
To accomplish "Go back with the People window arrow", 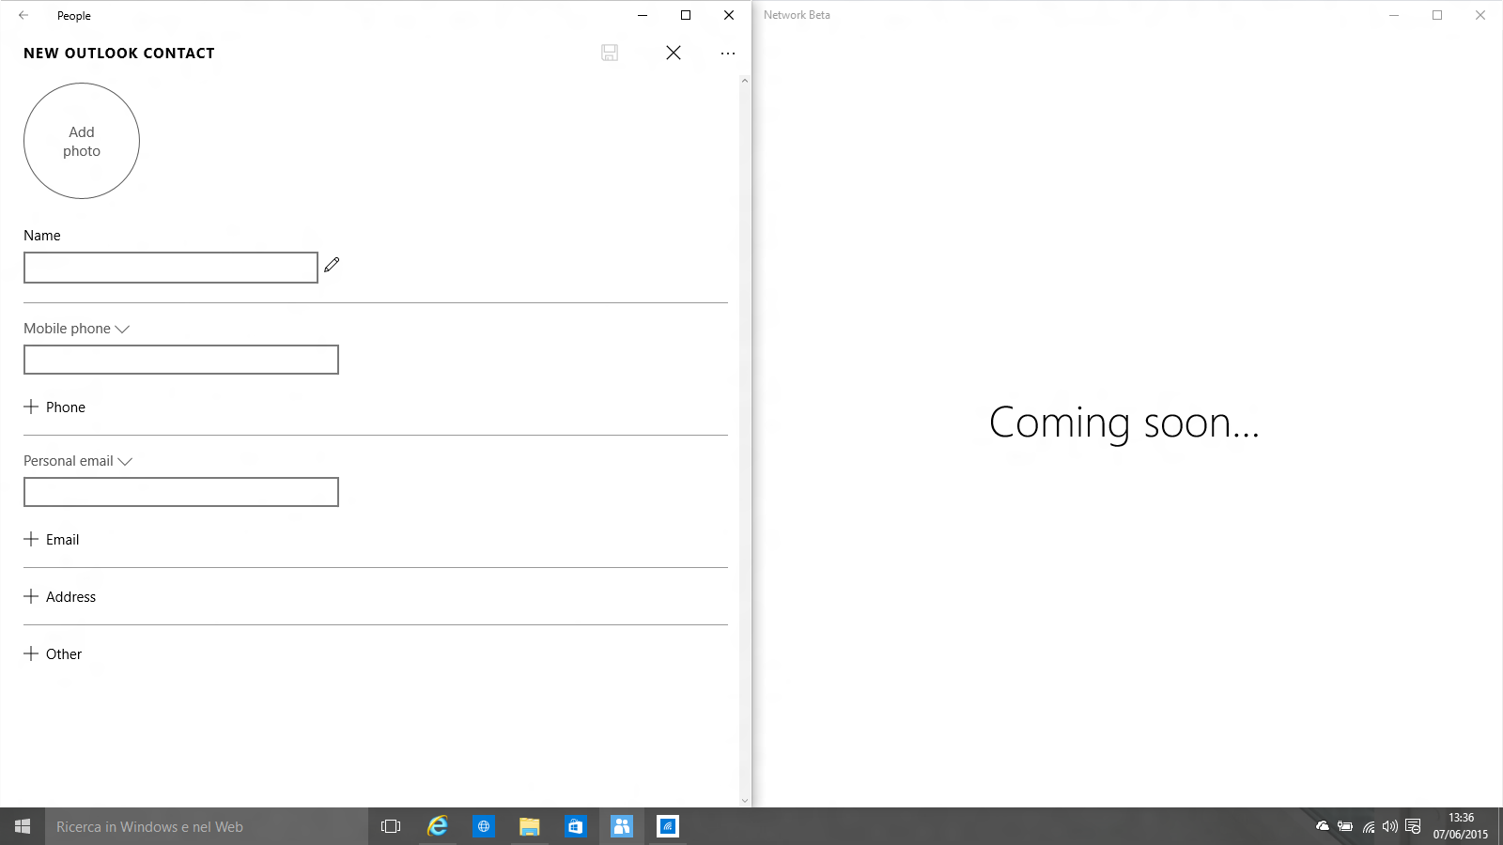I will pos(23,15).
